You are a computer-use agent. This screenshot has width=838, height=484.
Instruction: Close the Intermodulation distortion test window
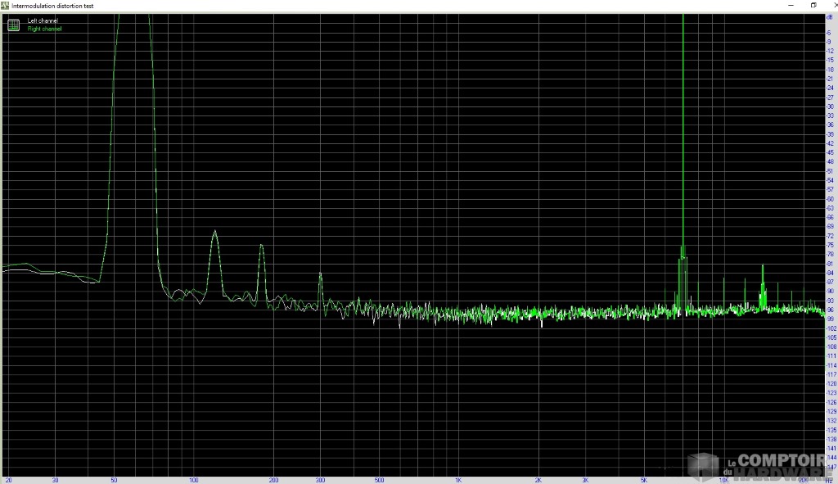pos(831,5)
